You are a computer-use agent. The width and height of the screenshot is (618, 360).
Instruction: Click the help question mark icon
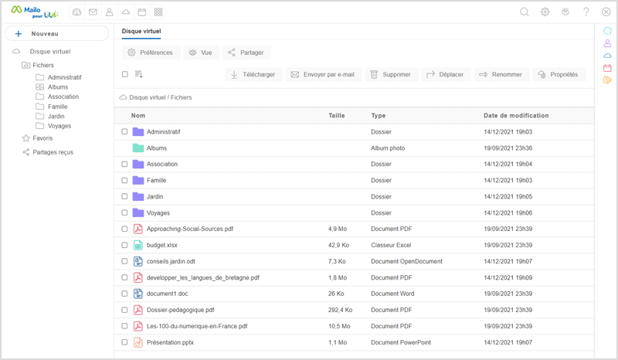coord(586,12)
